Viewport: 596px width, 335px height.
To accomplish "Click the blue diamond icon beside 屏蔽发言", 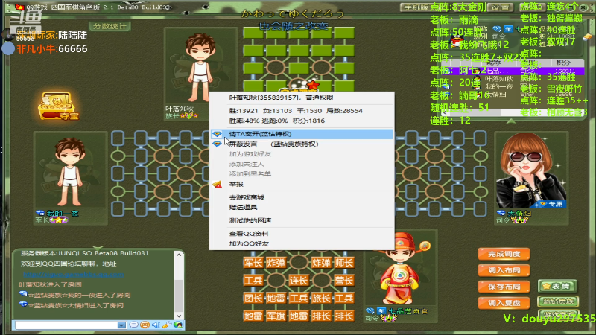I will tap(217, 144).
